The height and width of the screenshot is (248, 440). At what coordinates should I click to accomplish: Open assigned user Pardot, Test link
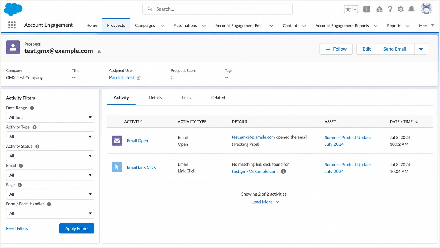pos(122,77)
